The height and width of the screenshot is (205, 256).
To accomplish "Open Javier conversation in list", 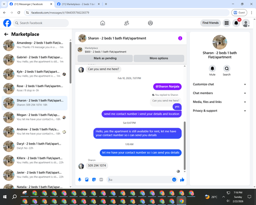I will (34, 175).
